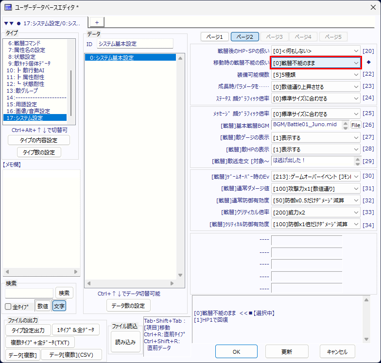Image resolution: width=381 pixels, height=363 pixels.
Task: Toggle the 文字 search mode button
Action: (x=59, y=306)
